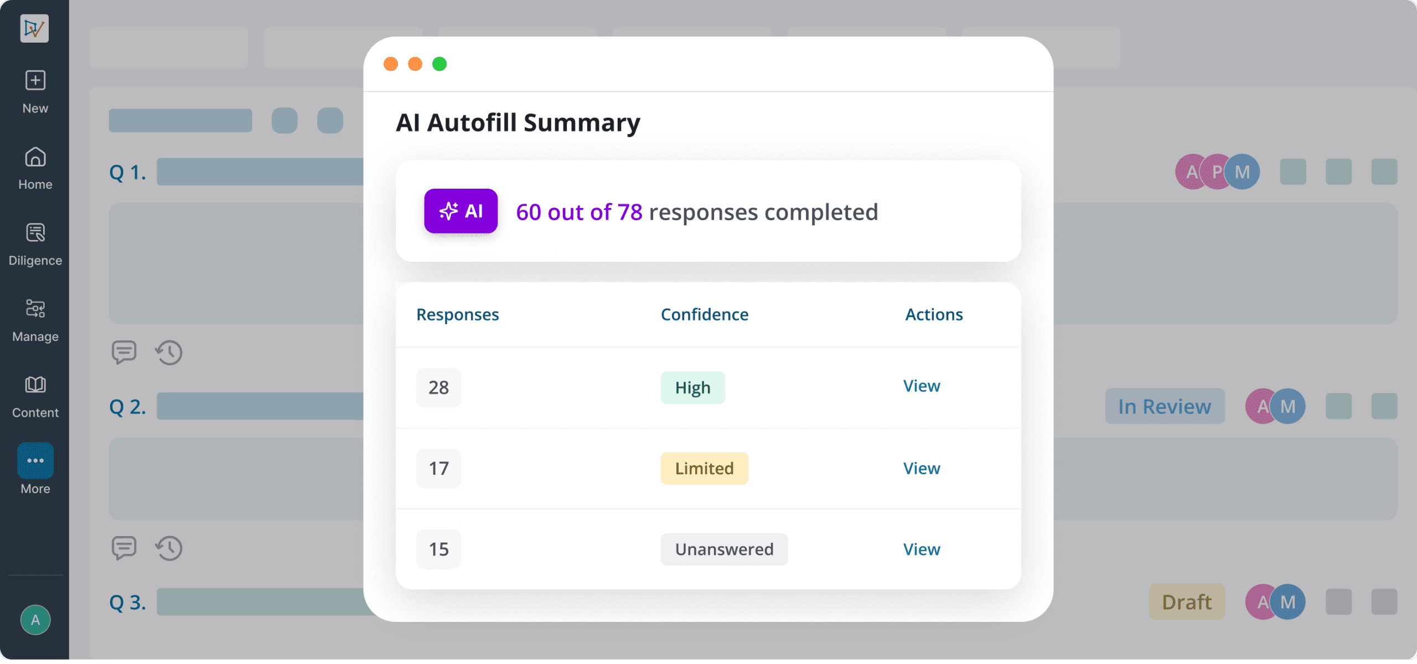Open comments icon under Q 2.
This screenshot has width=1417, height=664.
pos(124,548)
